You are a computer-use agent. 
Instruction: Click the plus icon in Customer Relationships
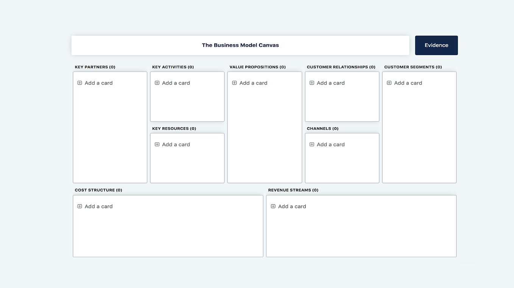coord(312,83)
